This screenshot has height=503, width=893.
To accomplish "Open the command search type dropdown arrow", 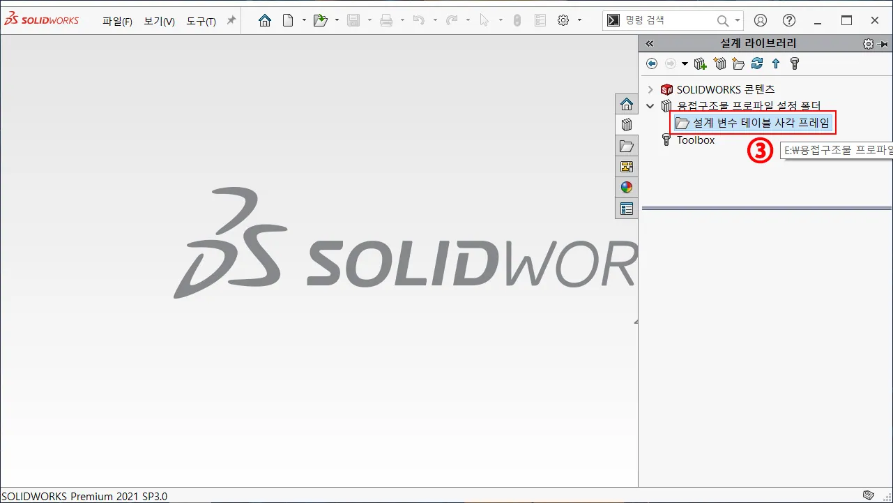I will tap(738, 21).
